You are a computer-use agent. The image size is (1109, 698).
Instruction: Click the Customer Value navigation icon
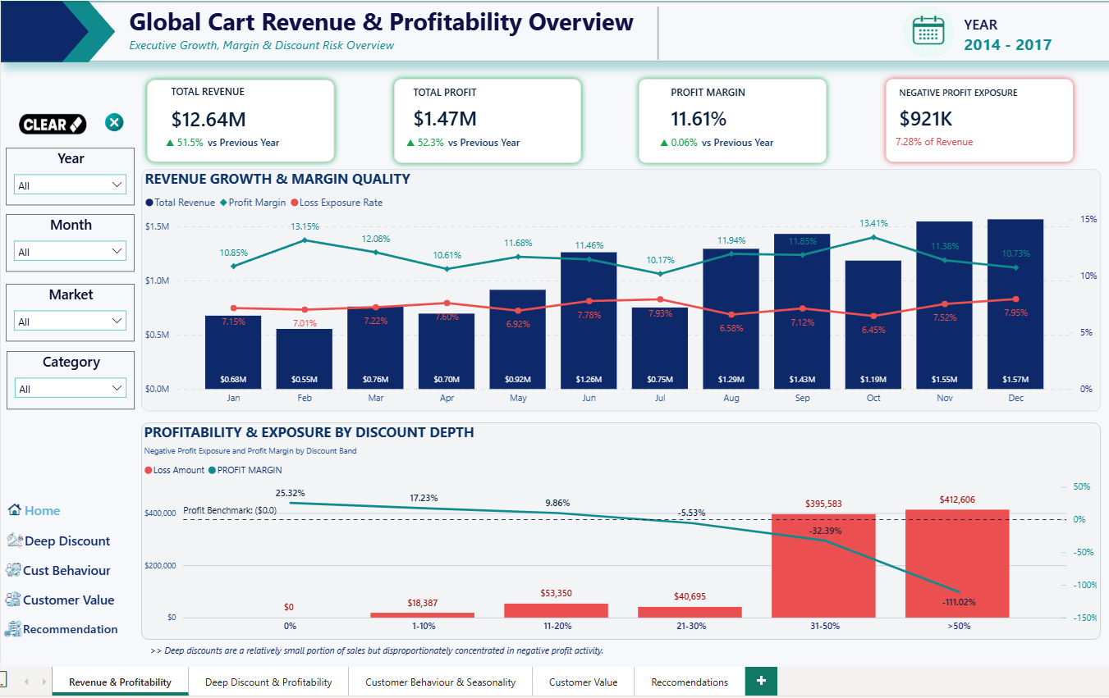pos(12,600)
